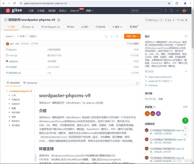194x164 pixels.
Task: Jump to 环境支持 in README outline
Action: tap(16, 100)
